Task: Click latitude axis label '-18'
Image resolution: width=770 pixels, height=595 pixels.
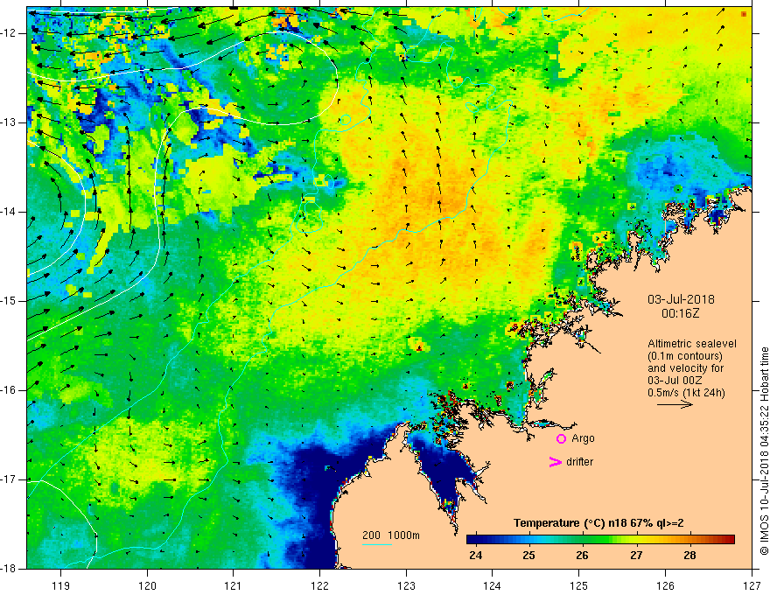Action: point(10,569)
